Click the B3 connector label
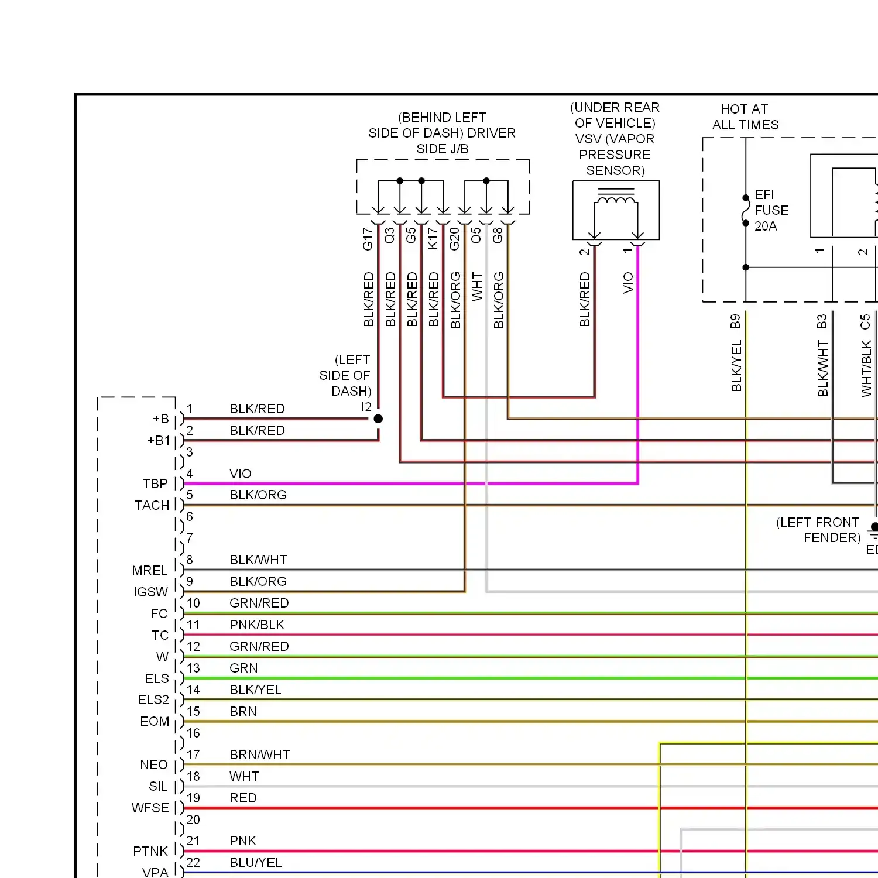Image resolution: width=878 pixels, height=878 pixels. coord(822,322)
